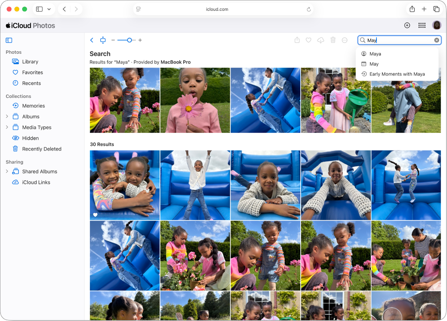
Task: Open the upload photos button
Action: click(x=407, y=25)
